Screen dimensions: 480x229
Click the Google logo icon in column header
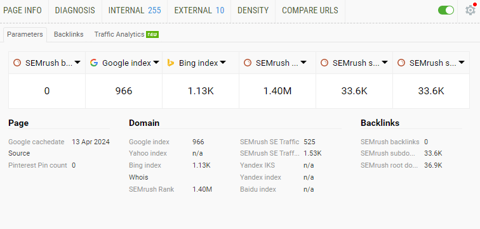[x=94, y=63]
